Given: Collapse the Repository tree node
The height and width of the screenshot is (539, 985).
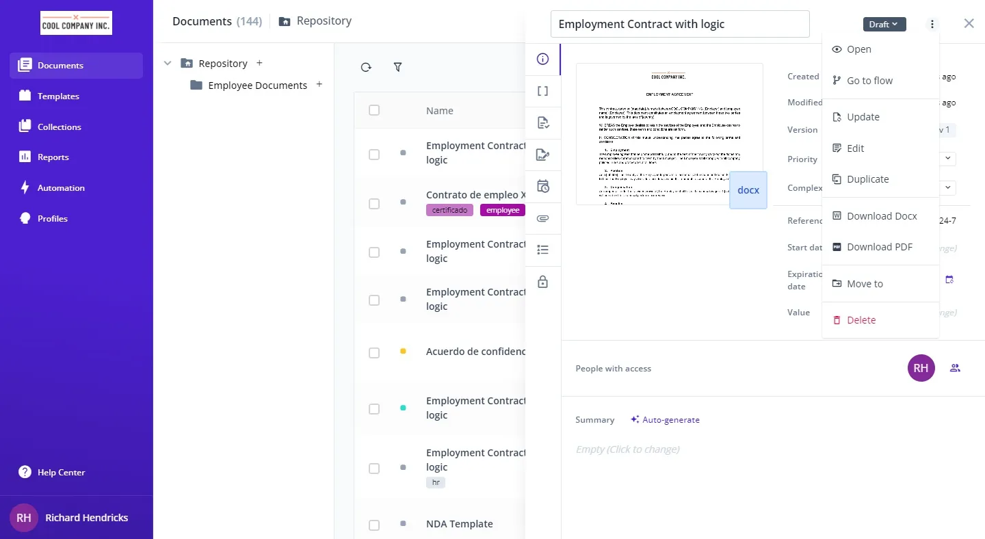Looking at the screenshot, I should (168, 64).
